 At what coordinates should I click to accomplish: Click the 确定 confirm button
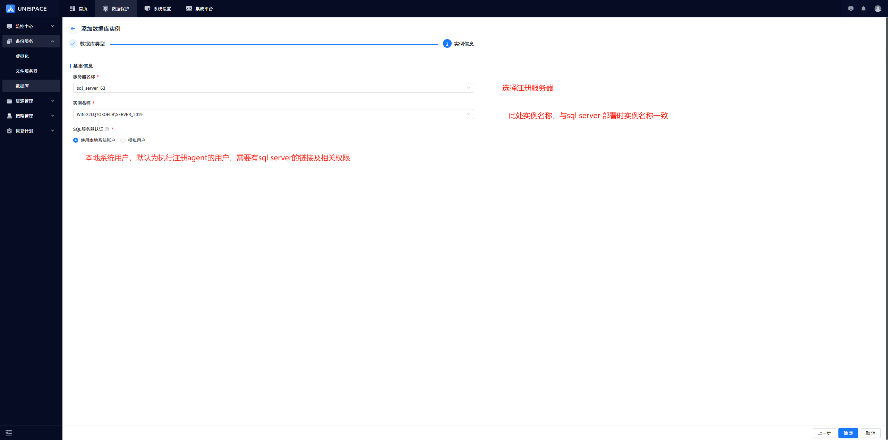coord(848,433)
